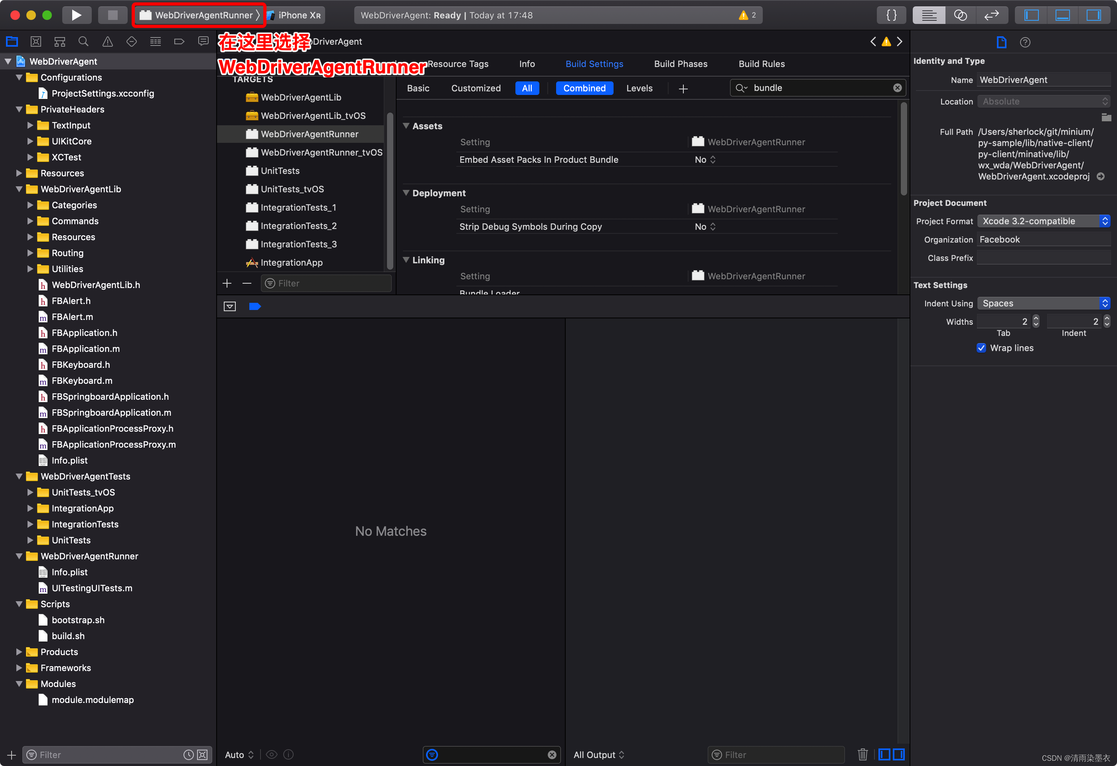Toggle the Debug area panel button

[x=1062, y=15]
